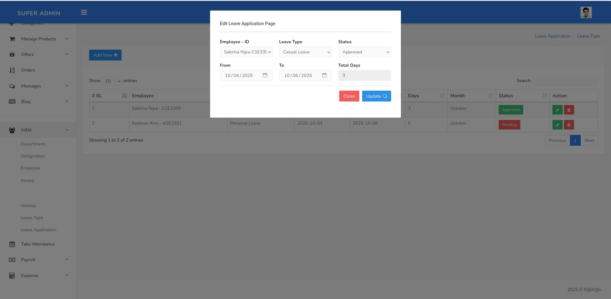Sort table by Month column
Image resolution: width=611 pixels, height=299 pixels.
coord(472,96)
